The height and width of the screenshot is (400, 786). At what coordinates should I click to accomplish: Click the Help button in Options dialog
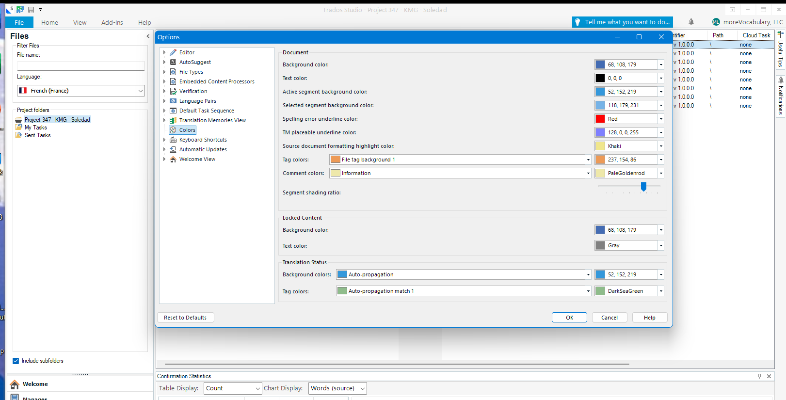point(650,318)
